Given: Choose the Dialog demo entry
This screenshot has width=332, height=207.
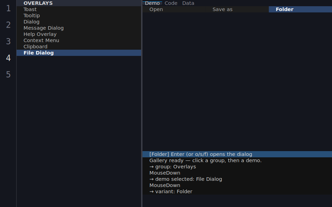Looking at the screenshot, I should click(79, 22).
